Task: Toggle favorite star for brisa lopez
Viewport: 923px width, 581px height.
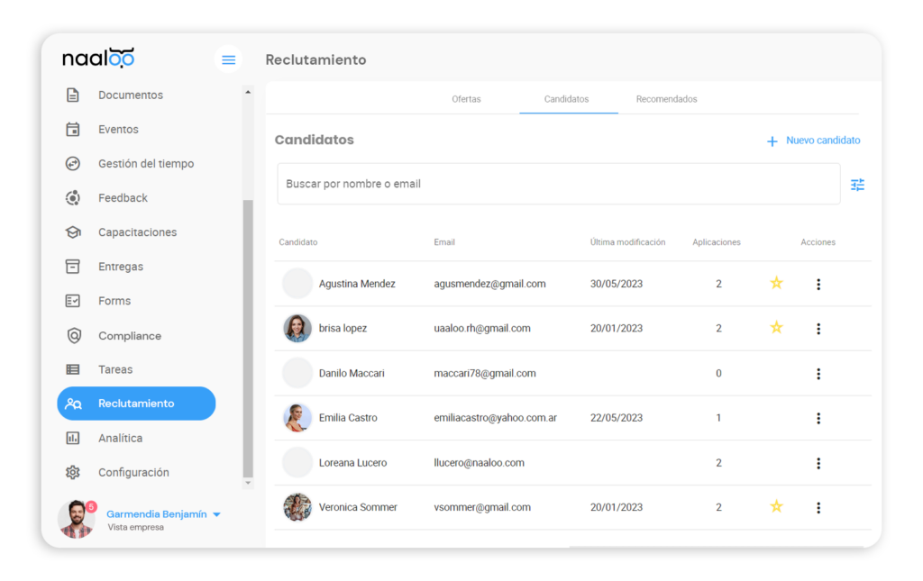Action: 776,327
